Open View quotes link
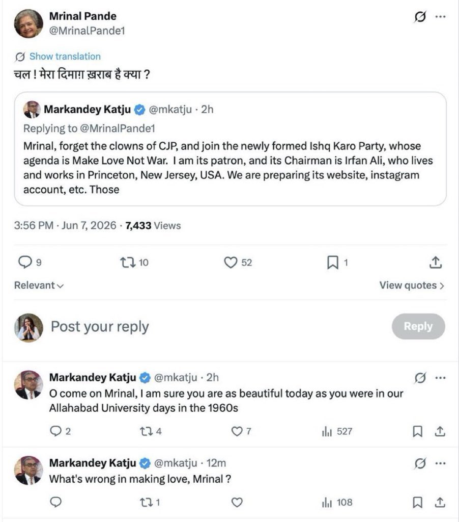 [x=412, y=285]
